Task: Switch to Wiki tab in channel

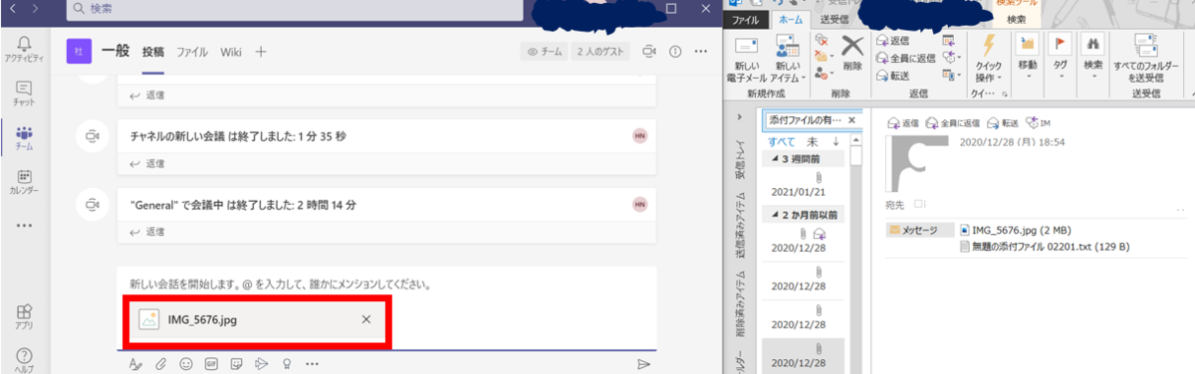Action: (231, 52)
